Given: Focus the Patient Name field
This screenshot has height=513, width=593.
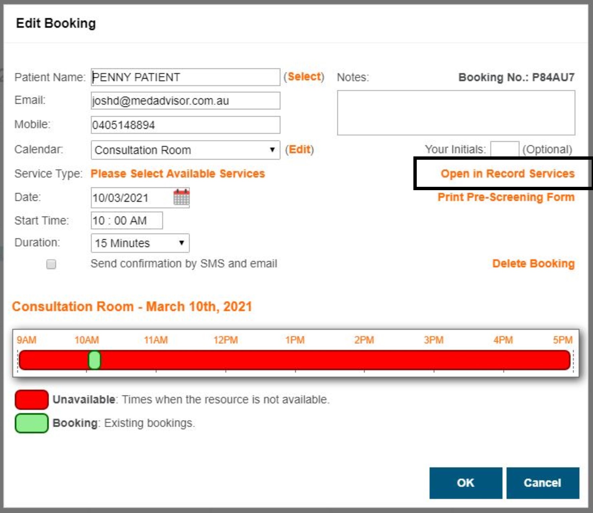Looking at the screenshot, I should coord(185,77).
